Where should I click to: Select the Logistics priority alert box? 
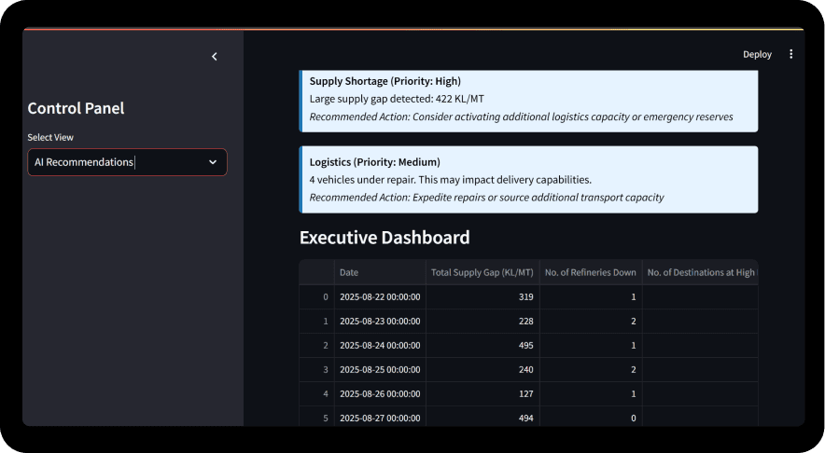[x=528, y=179]
